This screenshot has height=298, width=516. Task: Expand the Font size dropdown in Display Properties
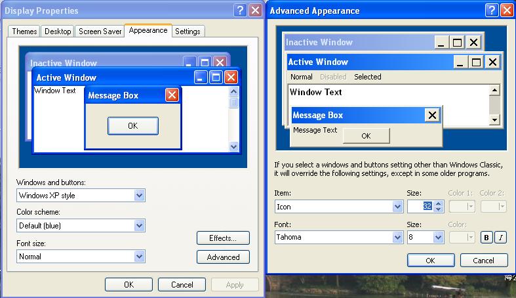tap(139, 256)
